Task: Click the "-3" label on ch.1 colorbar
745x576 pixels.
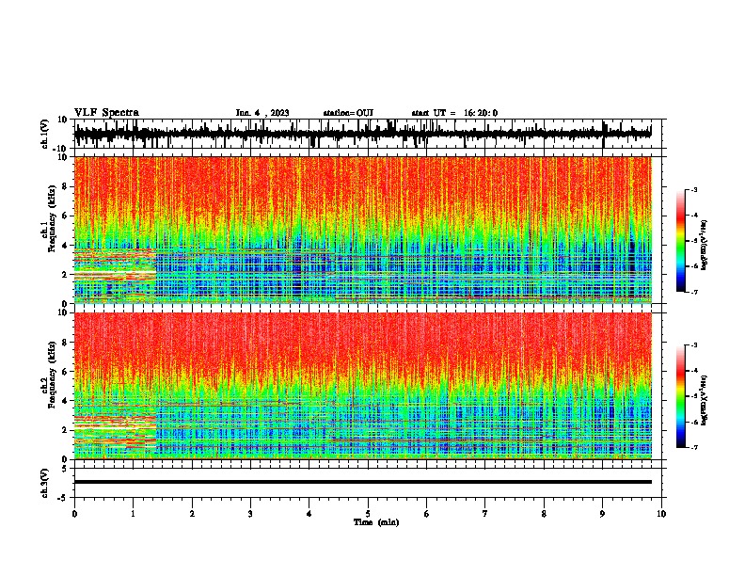Action: tap(694, 189)
